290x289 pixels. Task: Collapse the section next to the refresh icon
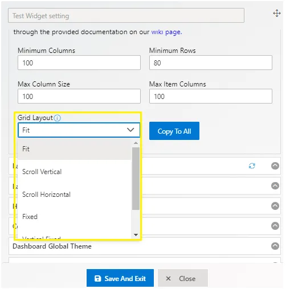point(275,166)
